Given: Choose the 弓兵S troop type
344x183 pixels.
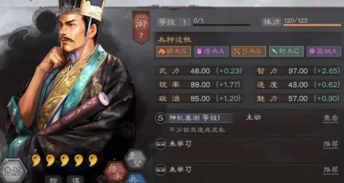Looking at the screenshot, I should [249, 51].
